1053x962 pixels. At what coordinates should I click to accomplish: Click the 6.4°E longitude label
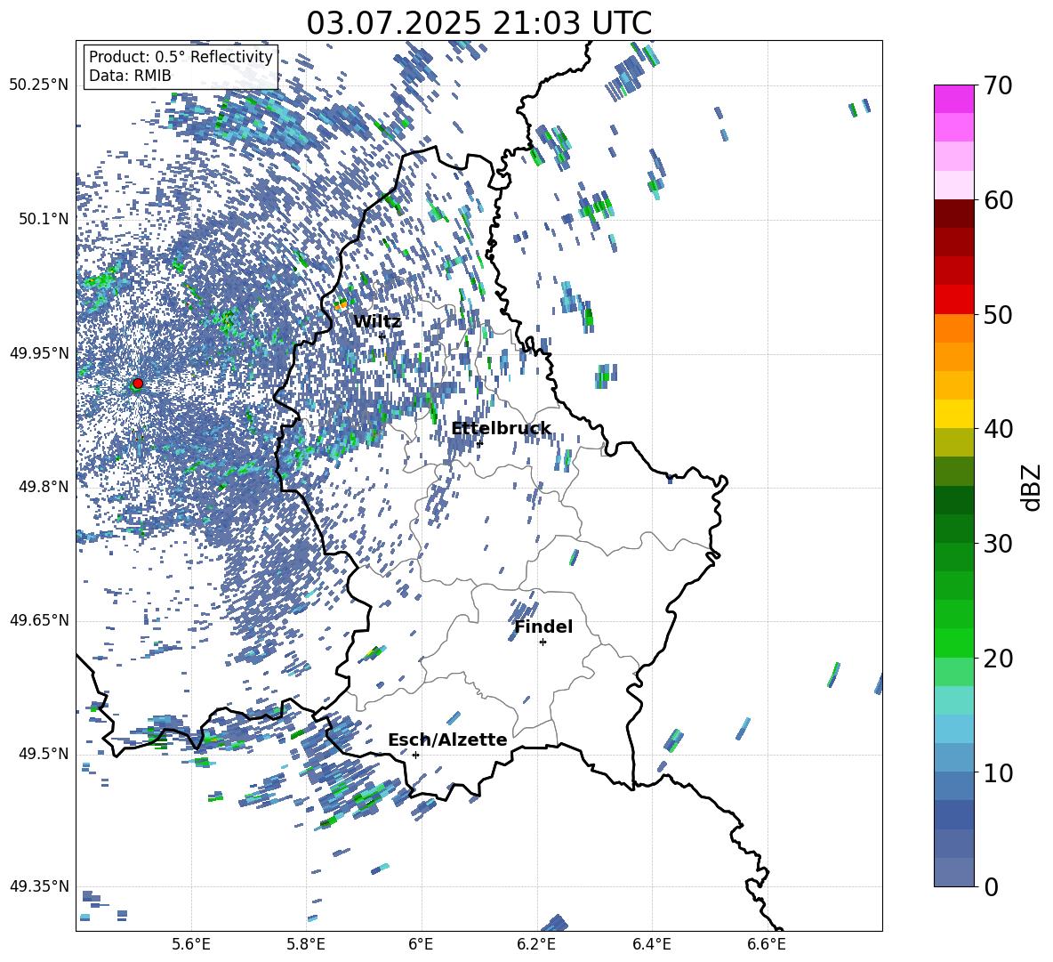click(651, 944)
